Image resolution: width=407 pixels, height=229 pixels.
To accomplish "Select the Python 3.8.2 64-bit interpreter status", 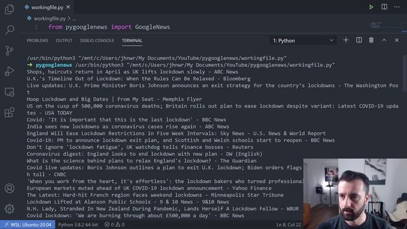I will click(x=78, y=225).
